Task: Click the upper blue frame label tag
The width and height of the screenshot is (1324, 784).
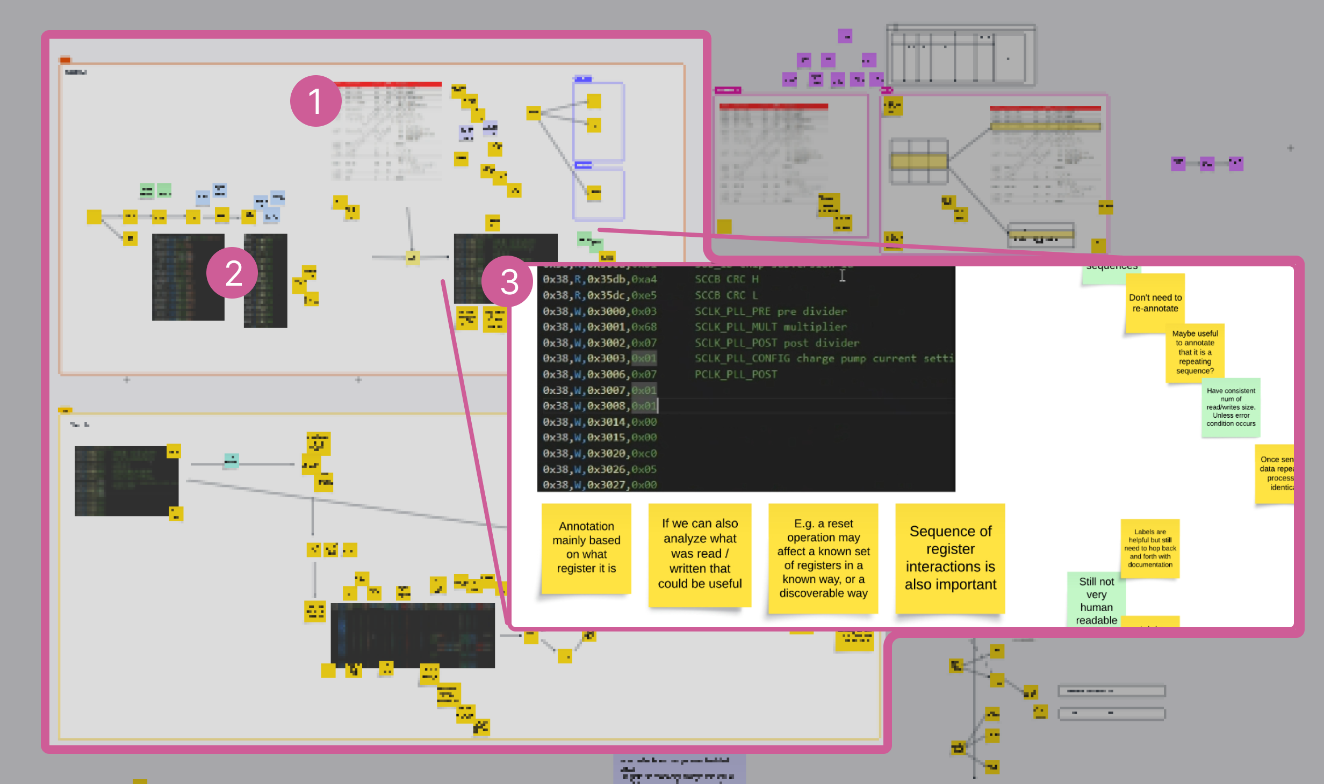Action: coord(582,79)
